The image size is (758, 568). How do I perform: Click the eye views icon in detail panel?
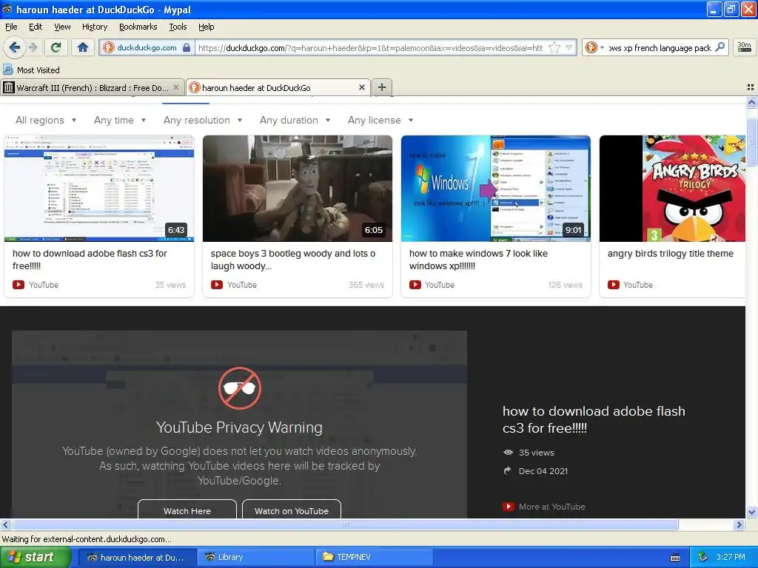(x=508, y=453)
